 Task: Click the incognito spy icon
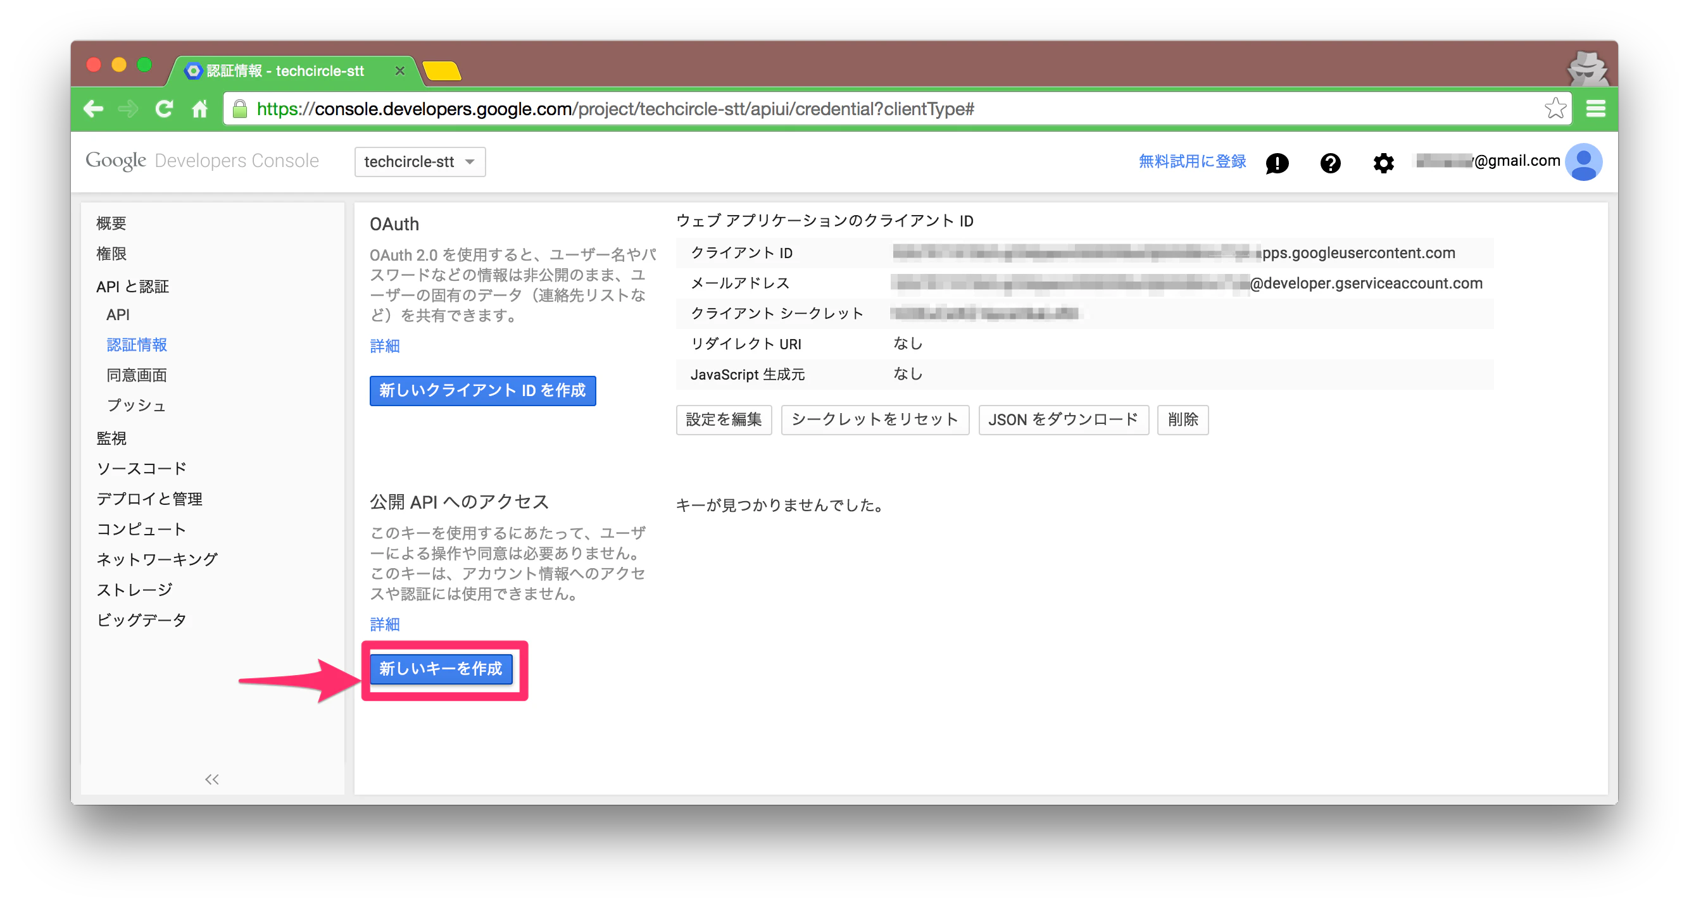(x=1587, y=69)
